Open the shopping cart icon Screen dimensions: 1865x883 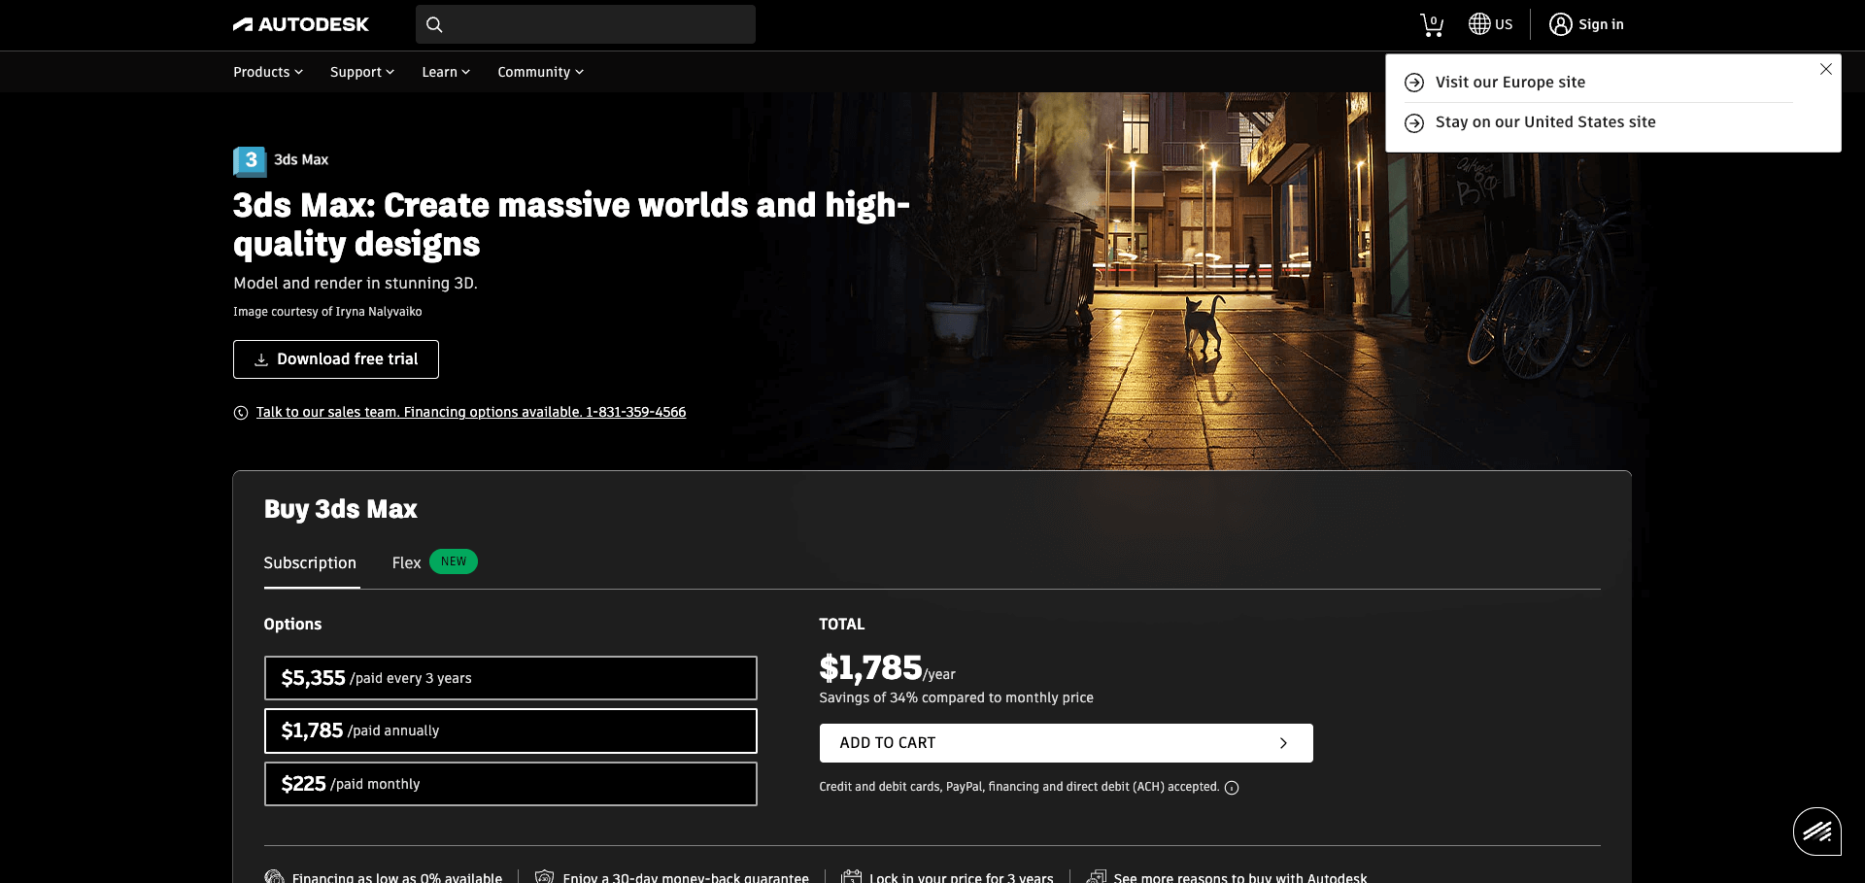[1432, 24]
